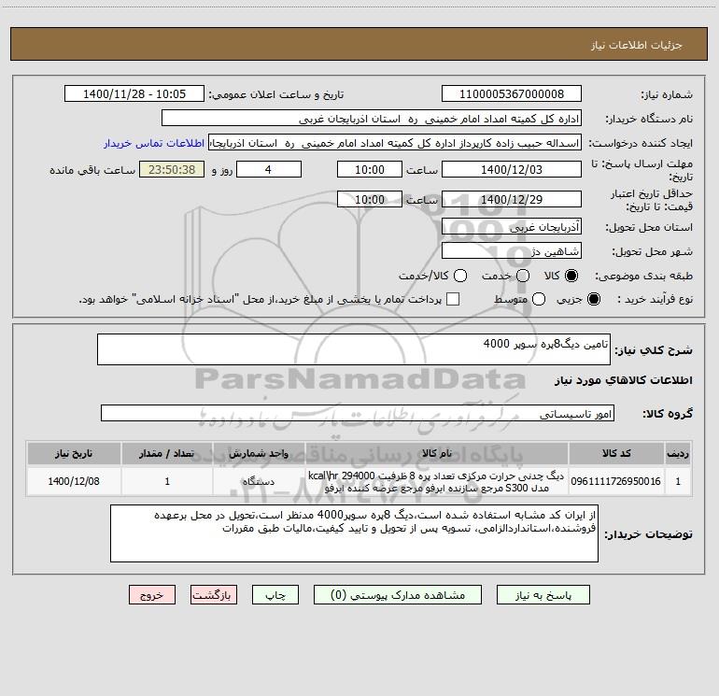Click item code 0961111726950016 cell
719x696 pixels.
coord(616,481)
